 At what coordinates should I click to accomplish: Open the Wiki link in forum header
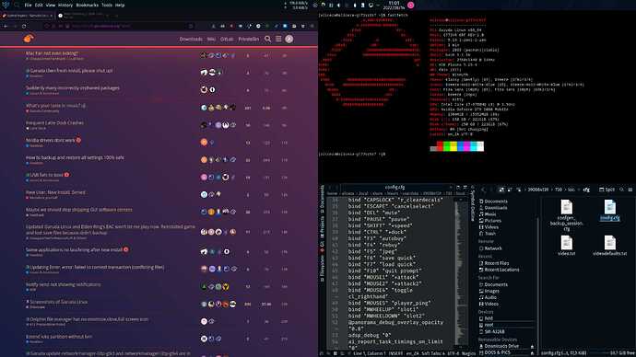[211, 40]
